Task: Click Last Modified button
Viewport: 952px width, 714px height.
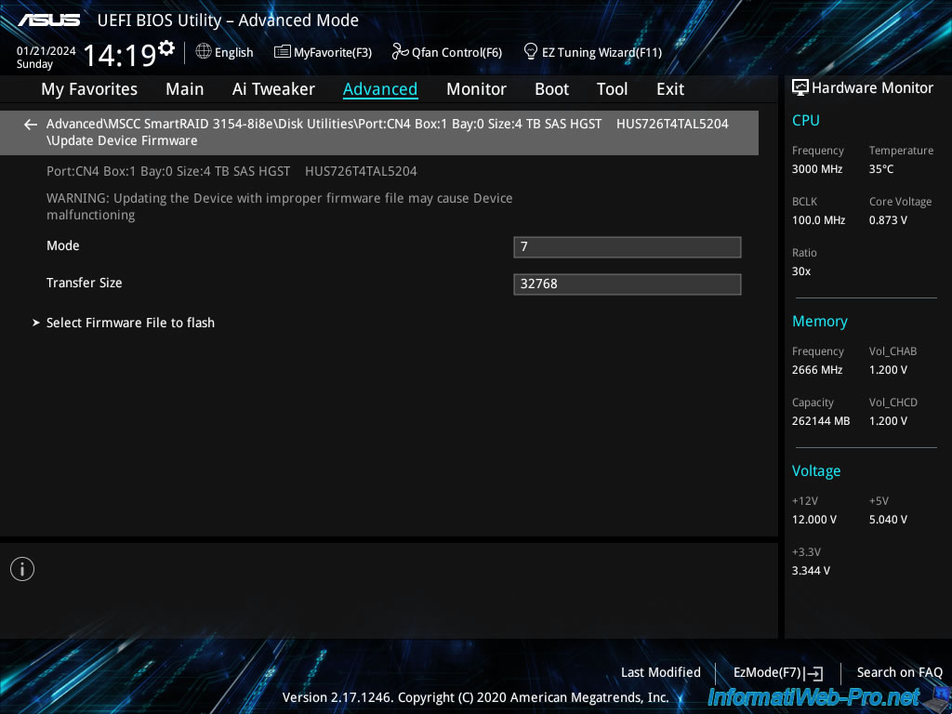Action: click(x=660, y=672)
